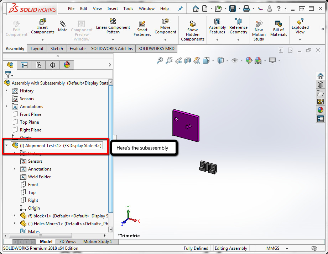
Task: Open the Motion Study 1 tab
Action: (98, 242)
